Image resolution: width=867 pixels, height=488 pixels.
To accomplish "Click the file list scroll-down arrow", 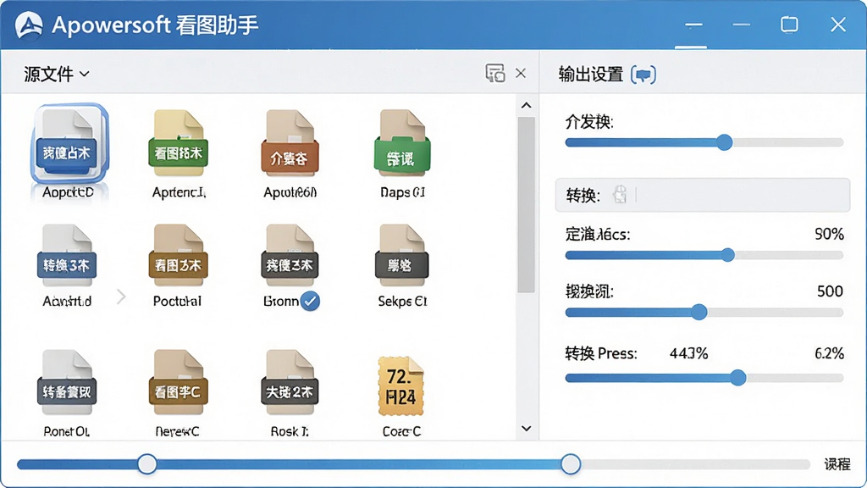I will 527,428.
